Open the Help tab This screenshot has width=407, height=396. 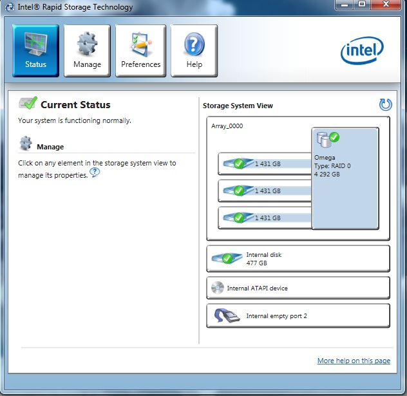click(194, 51)
